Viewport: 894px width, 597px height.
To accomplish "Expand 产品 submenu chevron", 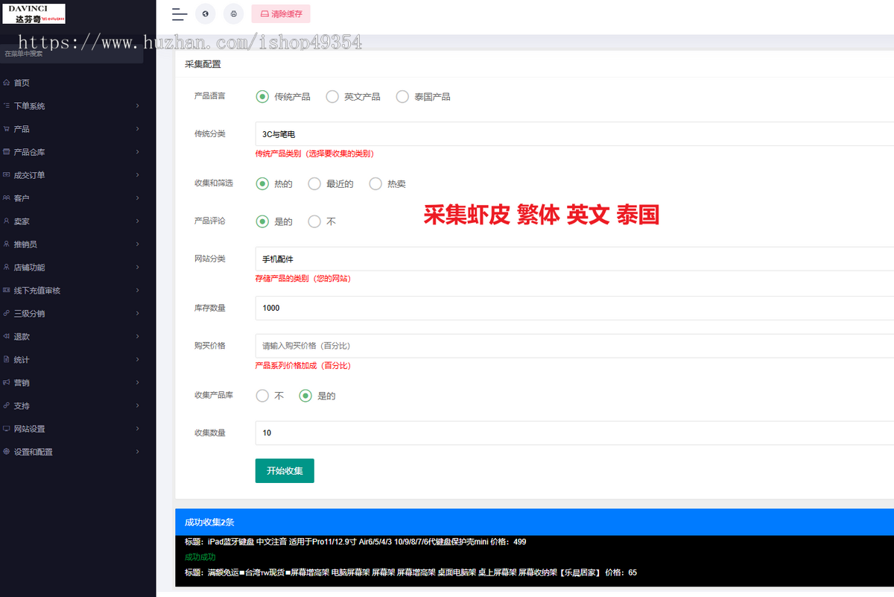I will pos(138,129).
